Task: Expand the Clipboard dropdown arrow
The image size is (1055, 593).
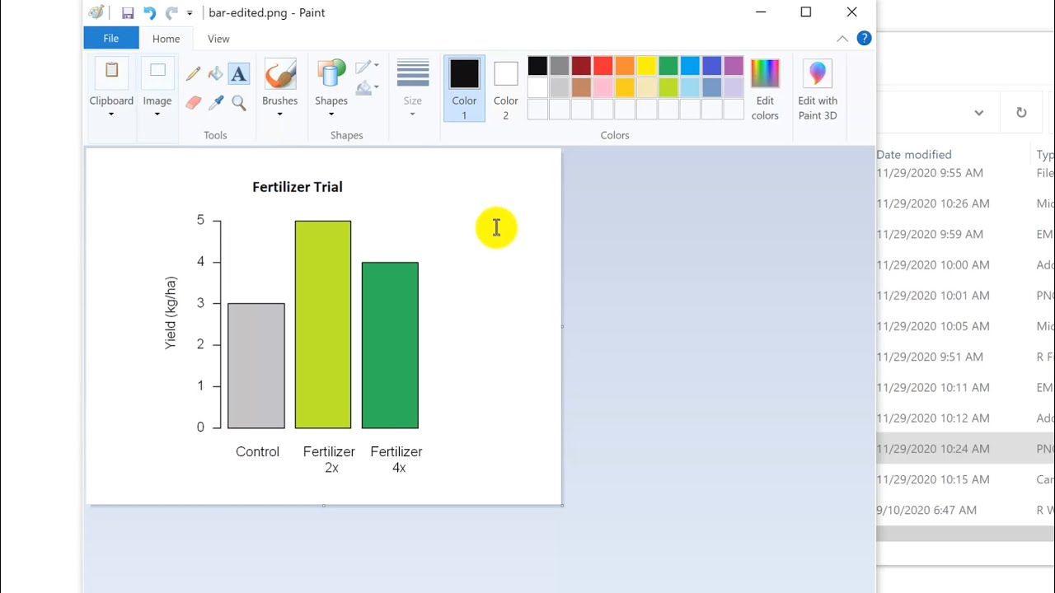Action: [111, 114]
